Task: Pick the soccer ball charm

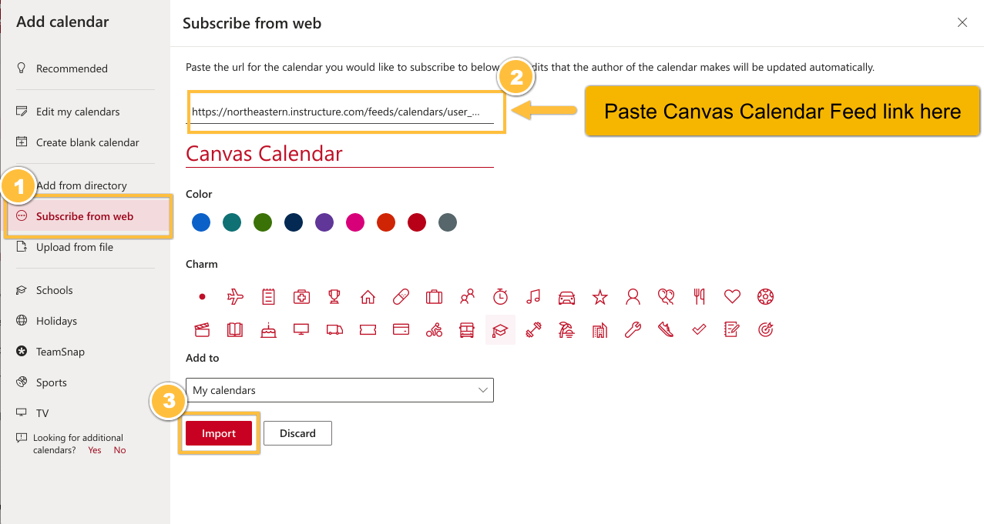Action: tap(765, 296)
